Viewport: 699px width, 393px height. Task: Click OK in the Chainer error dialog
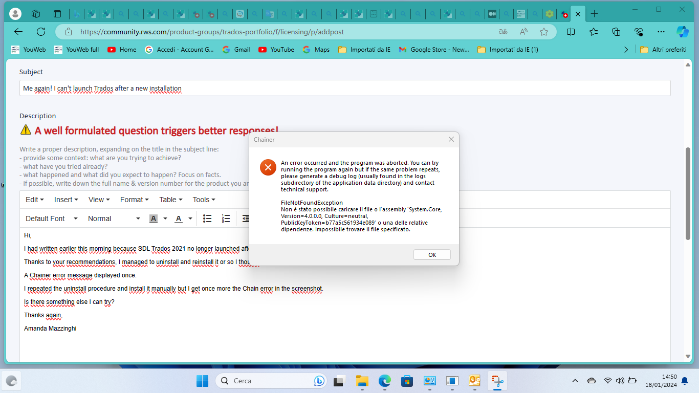point(432,255)
